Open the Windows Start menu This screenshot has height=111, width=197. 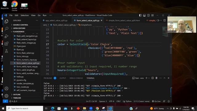[x=3, y=108]
